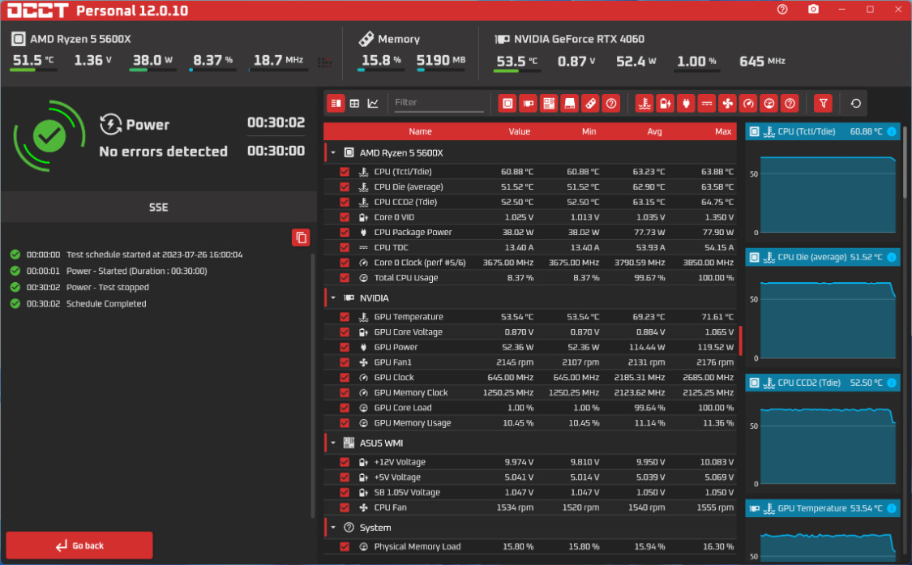The width and height of the screenshot is (912, 565).
Task: Select the CPU CCD2 (Tdie) graph header
Action: click(x=823, y=383)
